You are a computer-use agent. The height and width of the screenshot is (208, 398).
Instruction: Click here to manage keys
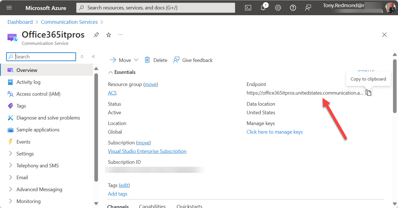coord(274,132)
